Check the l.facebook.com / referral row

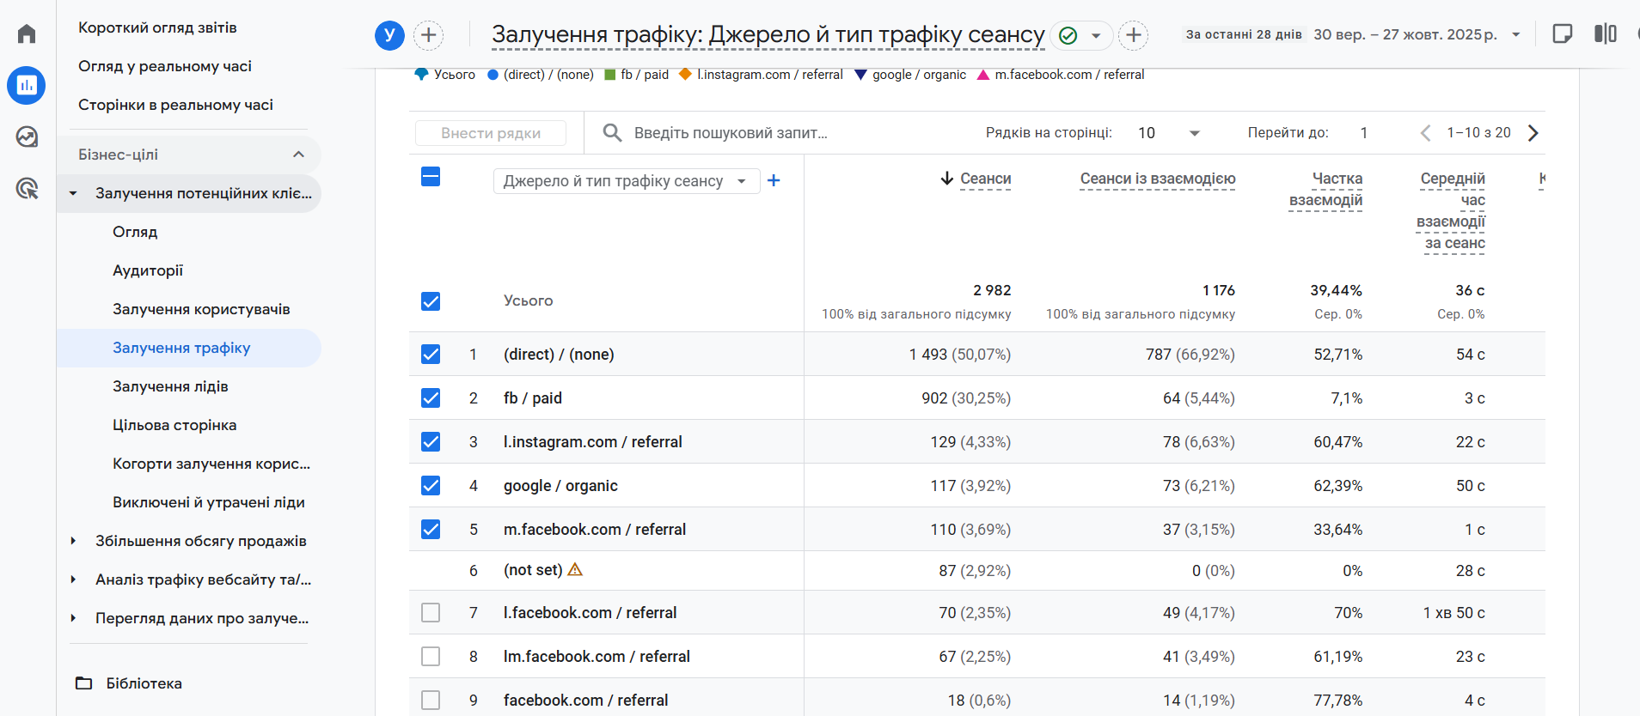tap(431, 613)
